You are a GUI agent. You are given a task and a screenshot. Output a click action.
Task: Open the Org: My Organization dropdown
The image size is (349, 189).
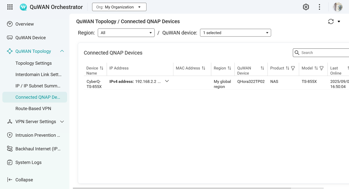click(x=119, y=7)
